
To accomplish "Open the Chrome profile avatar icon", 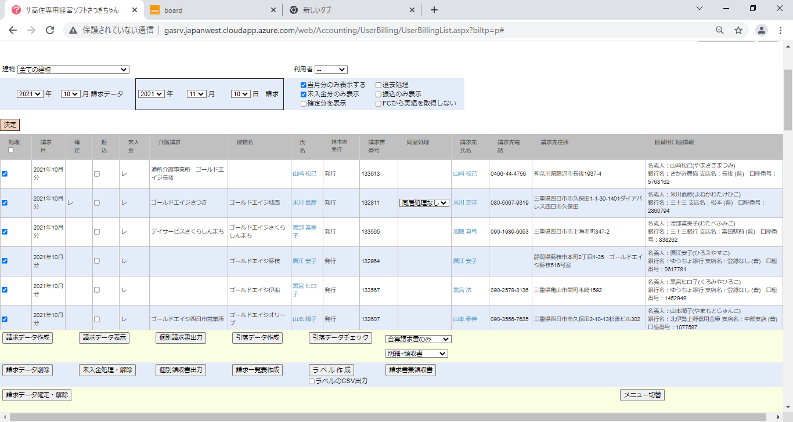I will pyautogui.click(x=762, y=30).
